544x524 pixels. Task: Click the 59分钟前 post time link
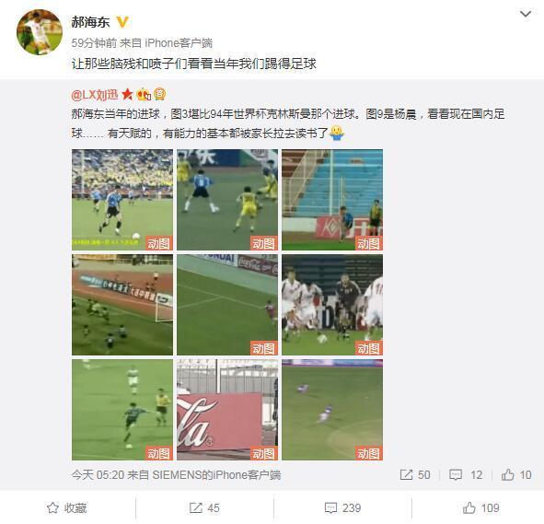[x=94, y=43]
